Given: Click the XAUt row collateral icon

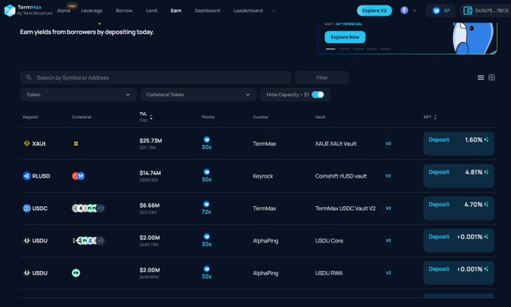Looking at the screenshot, I should tap(75, 144).
